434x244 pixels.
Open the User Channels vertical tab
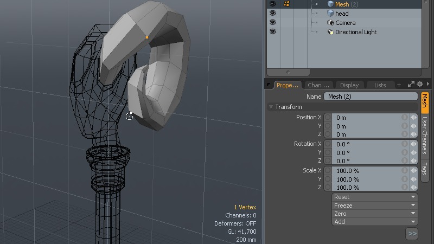coord(425,135)
